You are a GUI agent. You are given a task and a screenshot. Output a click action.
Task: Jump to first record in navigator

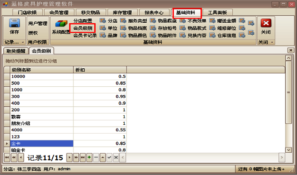click(7, 157)
